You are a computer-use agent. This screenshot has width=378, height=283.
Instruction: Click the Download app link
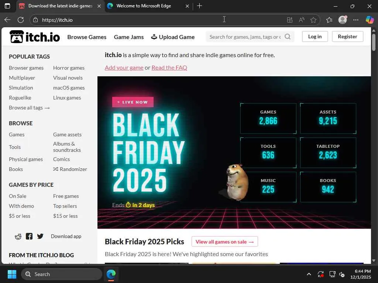(x=66, y=236)
